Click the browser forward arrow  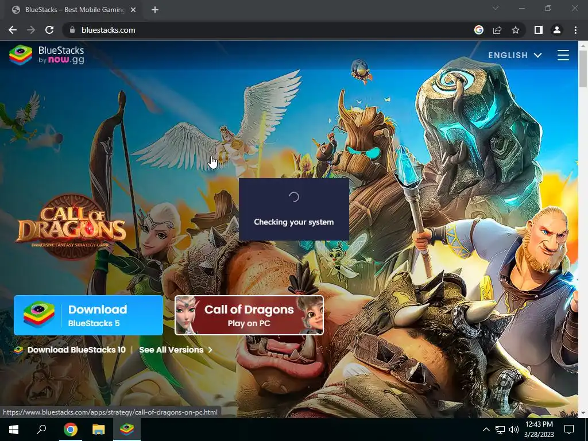click(31, 30)
